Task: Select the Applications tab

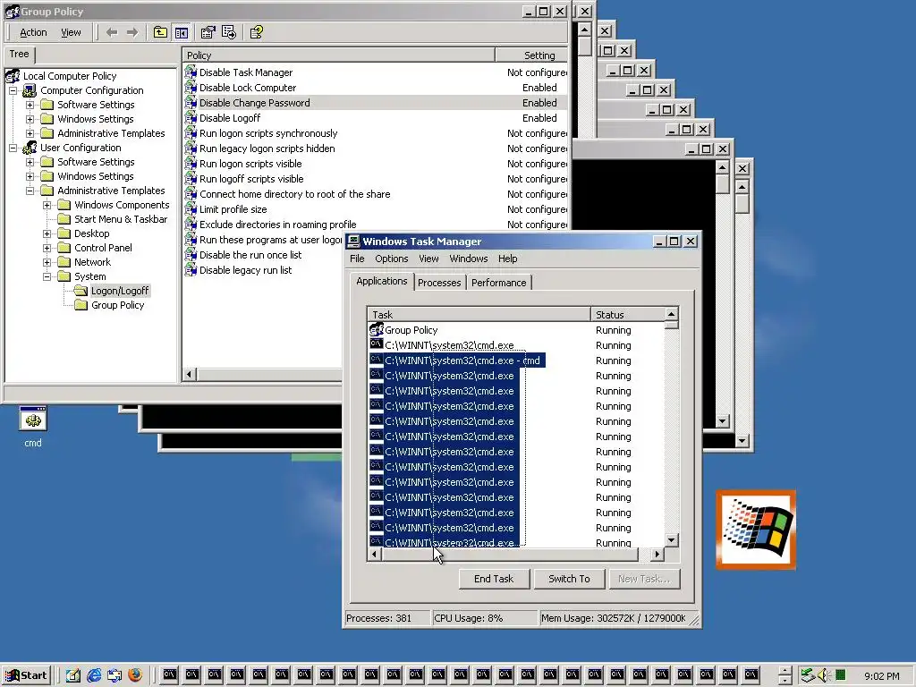Action: click(381, 281)
